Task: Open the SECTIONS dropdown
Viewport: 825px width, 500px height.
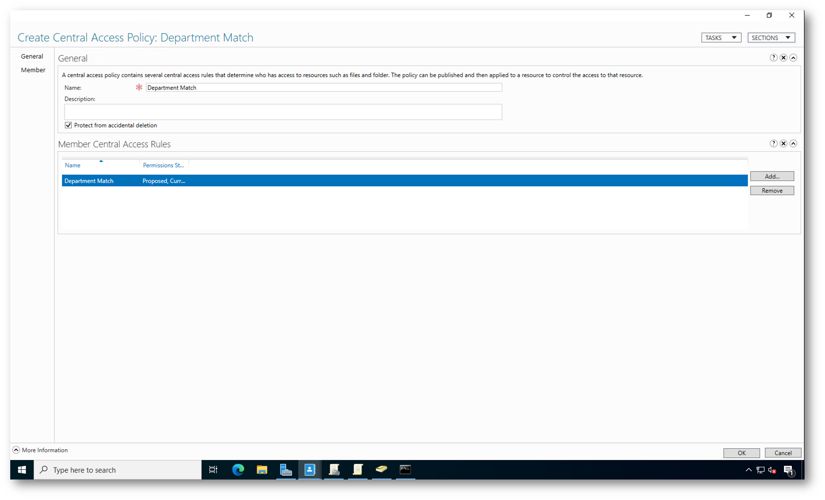Action: click(771, 38)
